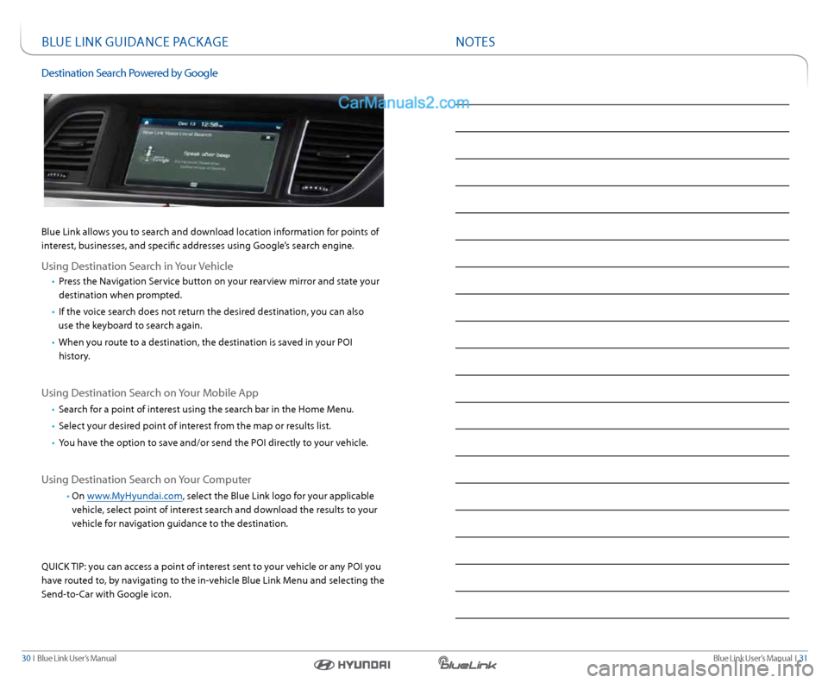Click the dashboard screen photo
The width and height of the screenshot is (828, 683).
pyautogui.click(x=213, y=150)
